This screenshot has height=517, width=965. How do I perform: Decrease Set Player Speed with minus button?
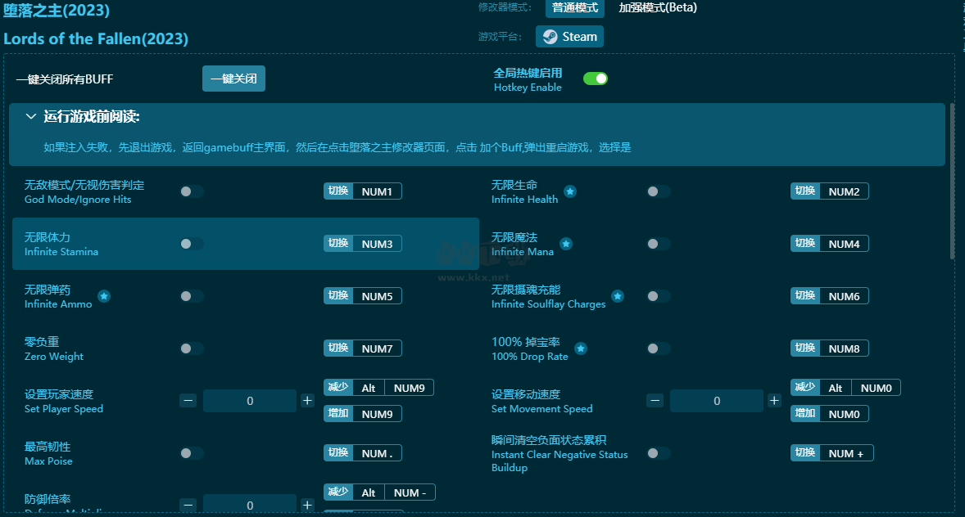click(x=188, y=401)
